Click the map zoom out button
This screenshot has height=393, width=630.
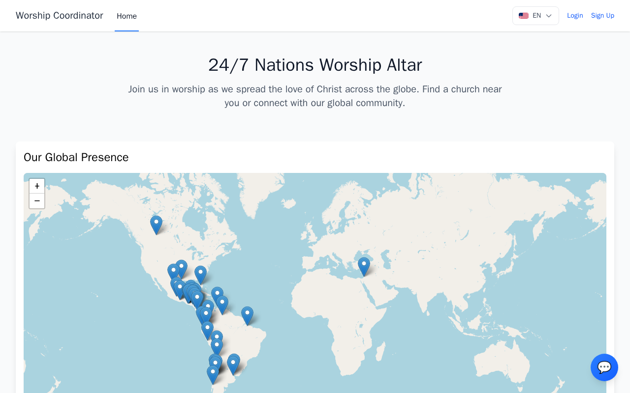(37, 201)
